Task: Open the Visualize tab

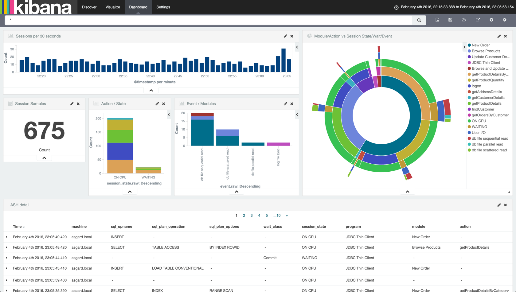Action: (x=113, y=7)
